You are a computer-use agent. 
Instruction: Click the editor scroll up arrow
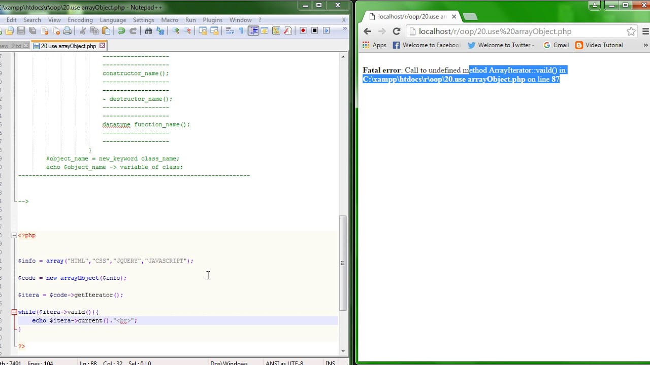click(x=343, y=56)
